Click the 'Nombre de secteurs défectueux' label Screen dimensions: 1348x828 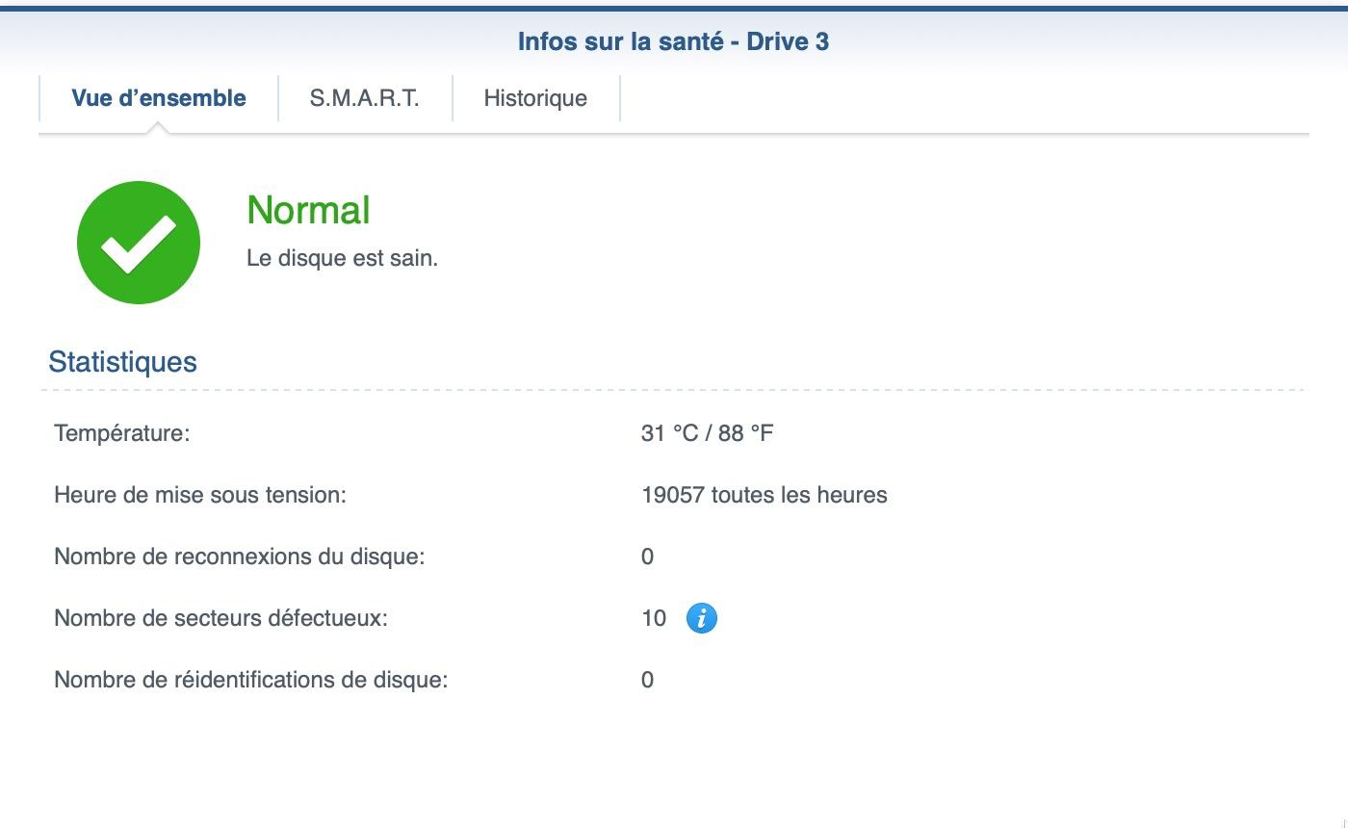point(220,618)
